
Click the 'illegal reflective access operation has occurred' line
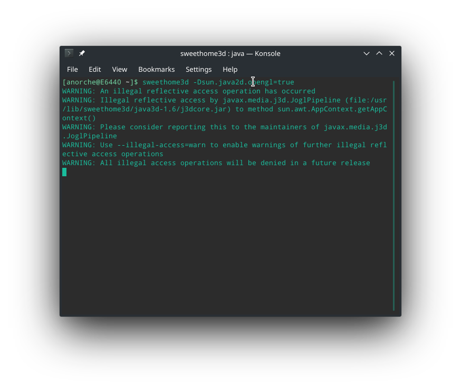(x=189, y=91)
